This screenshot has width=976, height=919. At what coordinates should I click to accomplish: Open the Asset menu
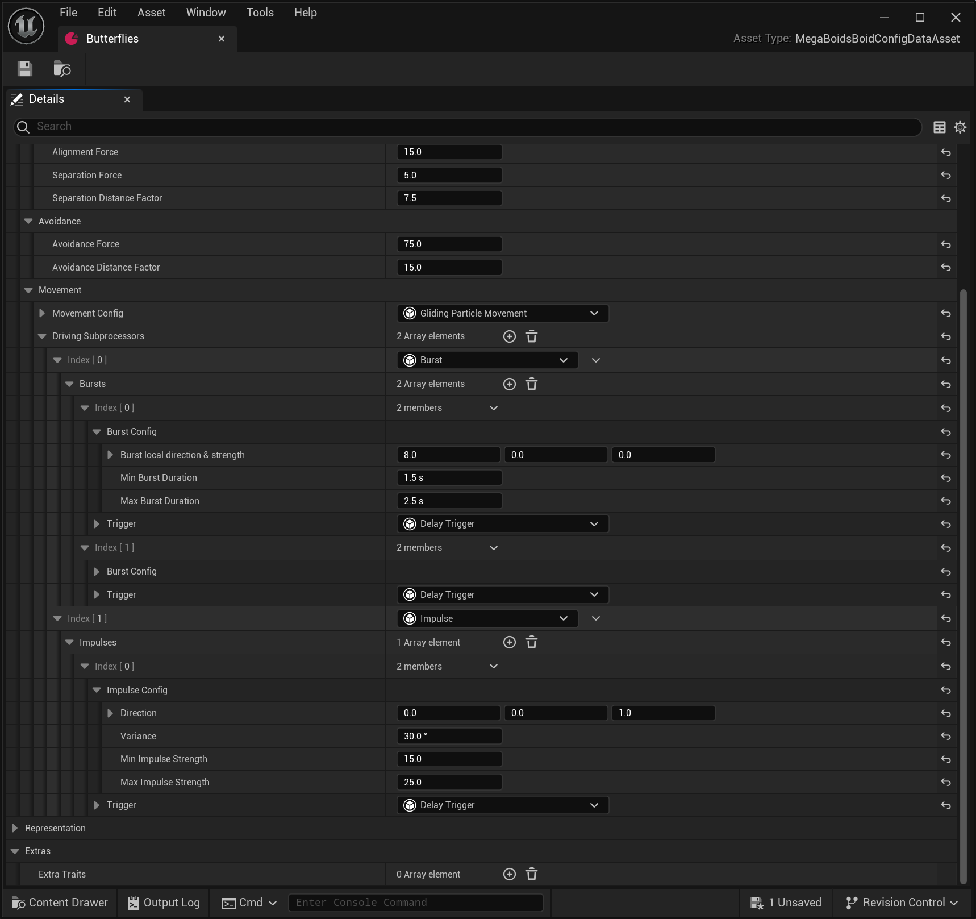click(151, 12)
